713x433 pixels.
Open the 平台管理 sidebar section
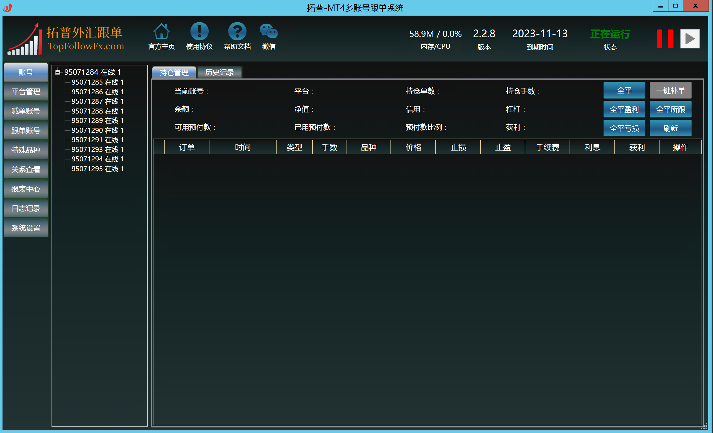pos(26,92)
